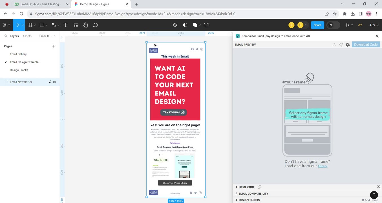Viewport: 382px width, 203px height.
Task: Open Move tools dropdown arrow
Action: [23, 25]
